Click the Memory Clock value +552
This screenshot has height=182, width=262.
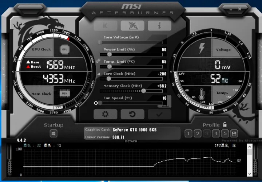click(162, 86)
